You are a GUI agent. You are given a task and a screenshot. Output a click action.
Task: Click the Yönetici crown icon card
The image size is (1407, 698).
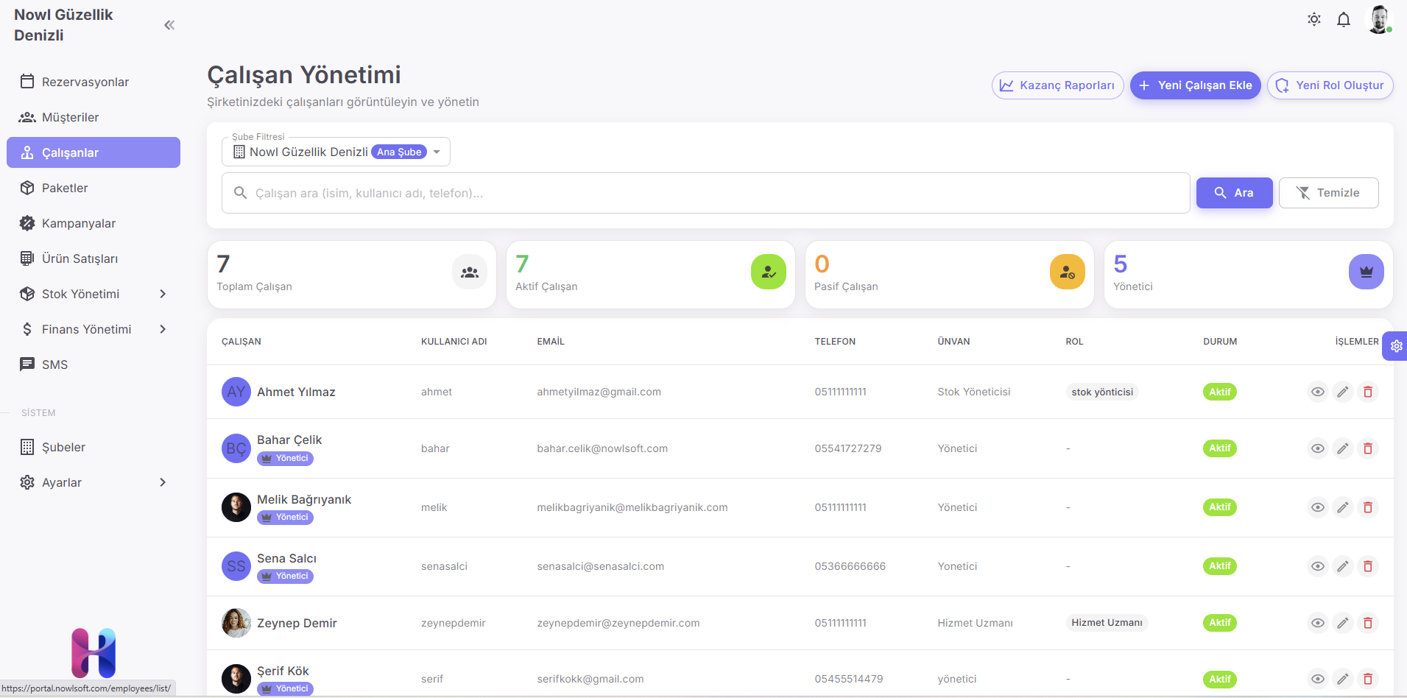1366,272
